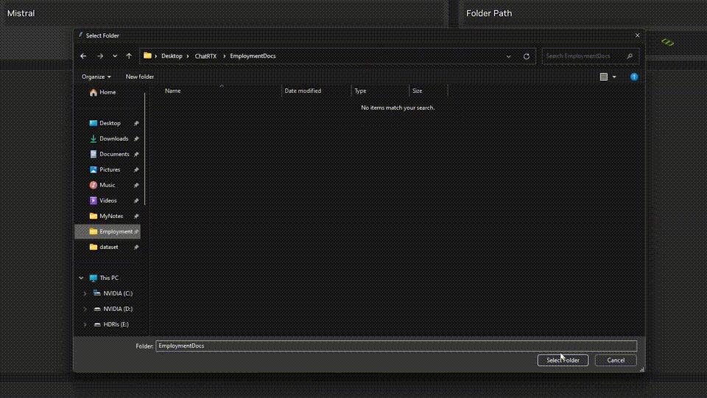707x398 pixels.
Task: Click the pin icon beside Videos
Action: (x=136, y=200)
